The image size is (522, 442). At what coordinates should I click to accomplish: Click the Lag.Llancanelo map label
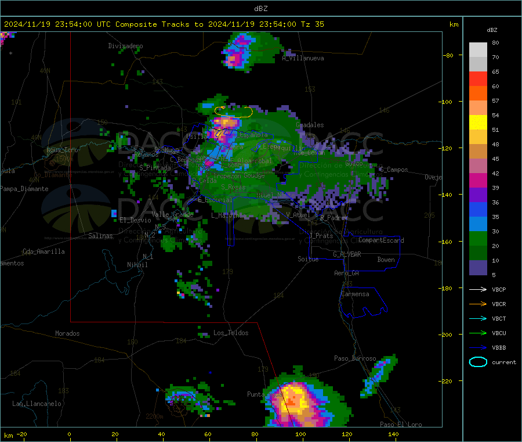pyautogui.click(x=37, y=404)
